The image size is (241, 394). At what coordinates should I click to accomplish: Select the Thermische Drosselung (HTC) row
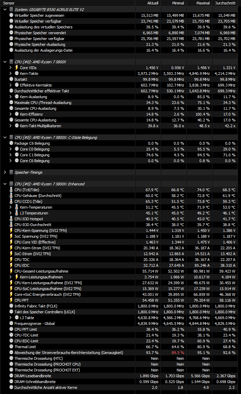(x=119, y=358)
